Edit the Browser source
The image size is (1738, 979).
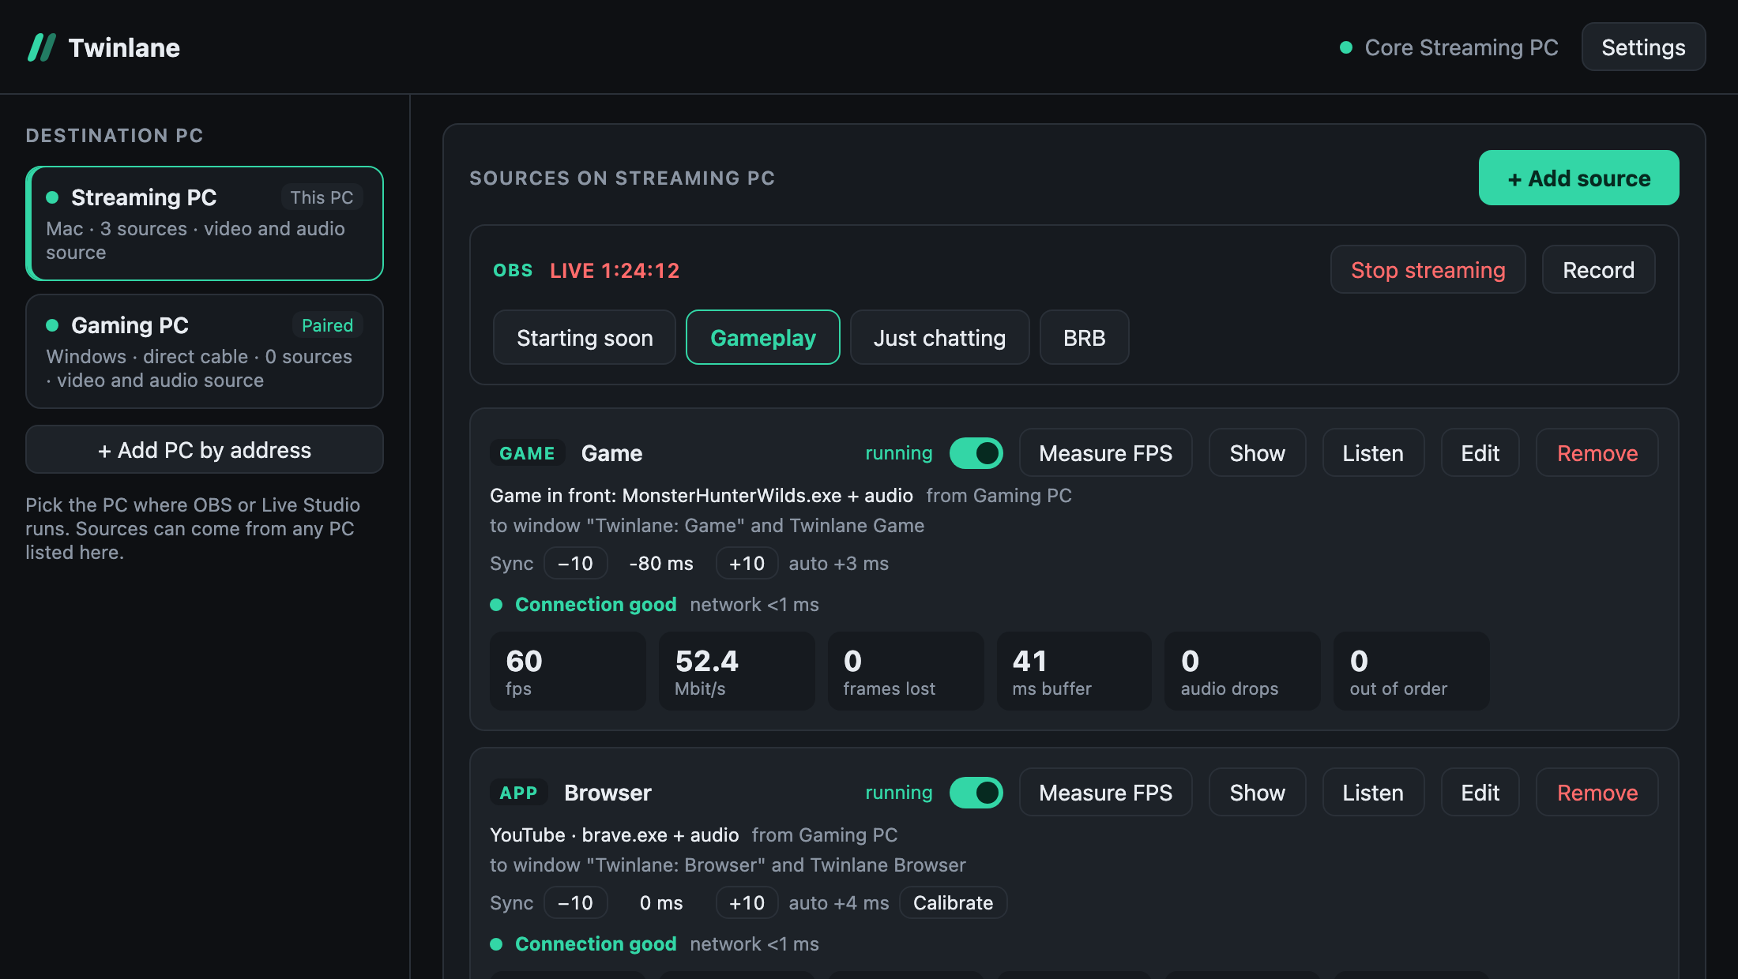[x=1480, y=793]
